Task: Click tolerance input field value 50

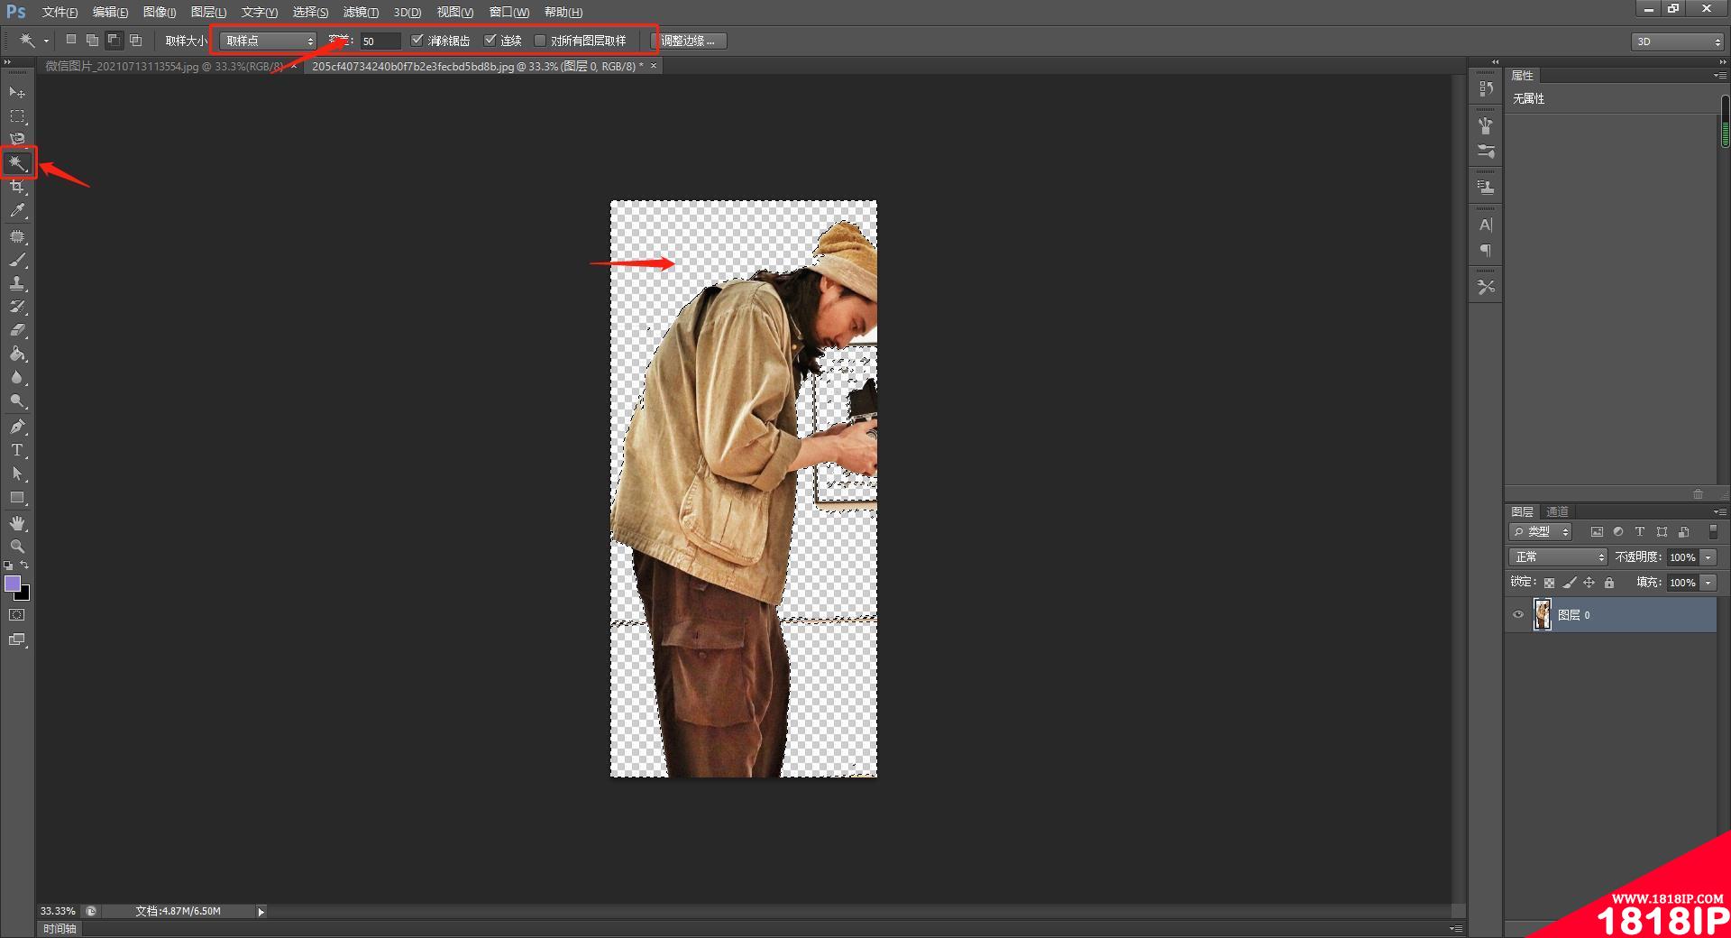Action: point(380,41)
